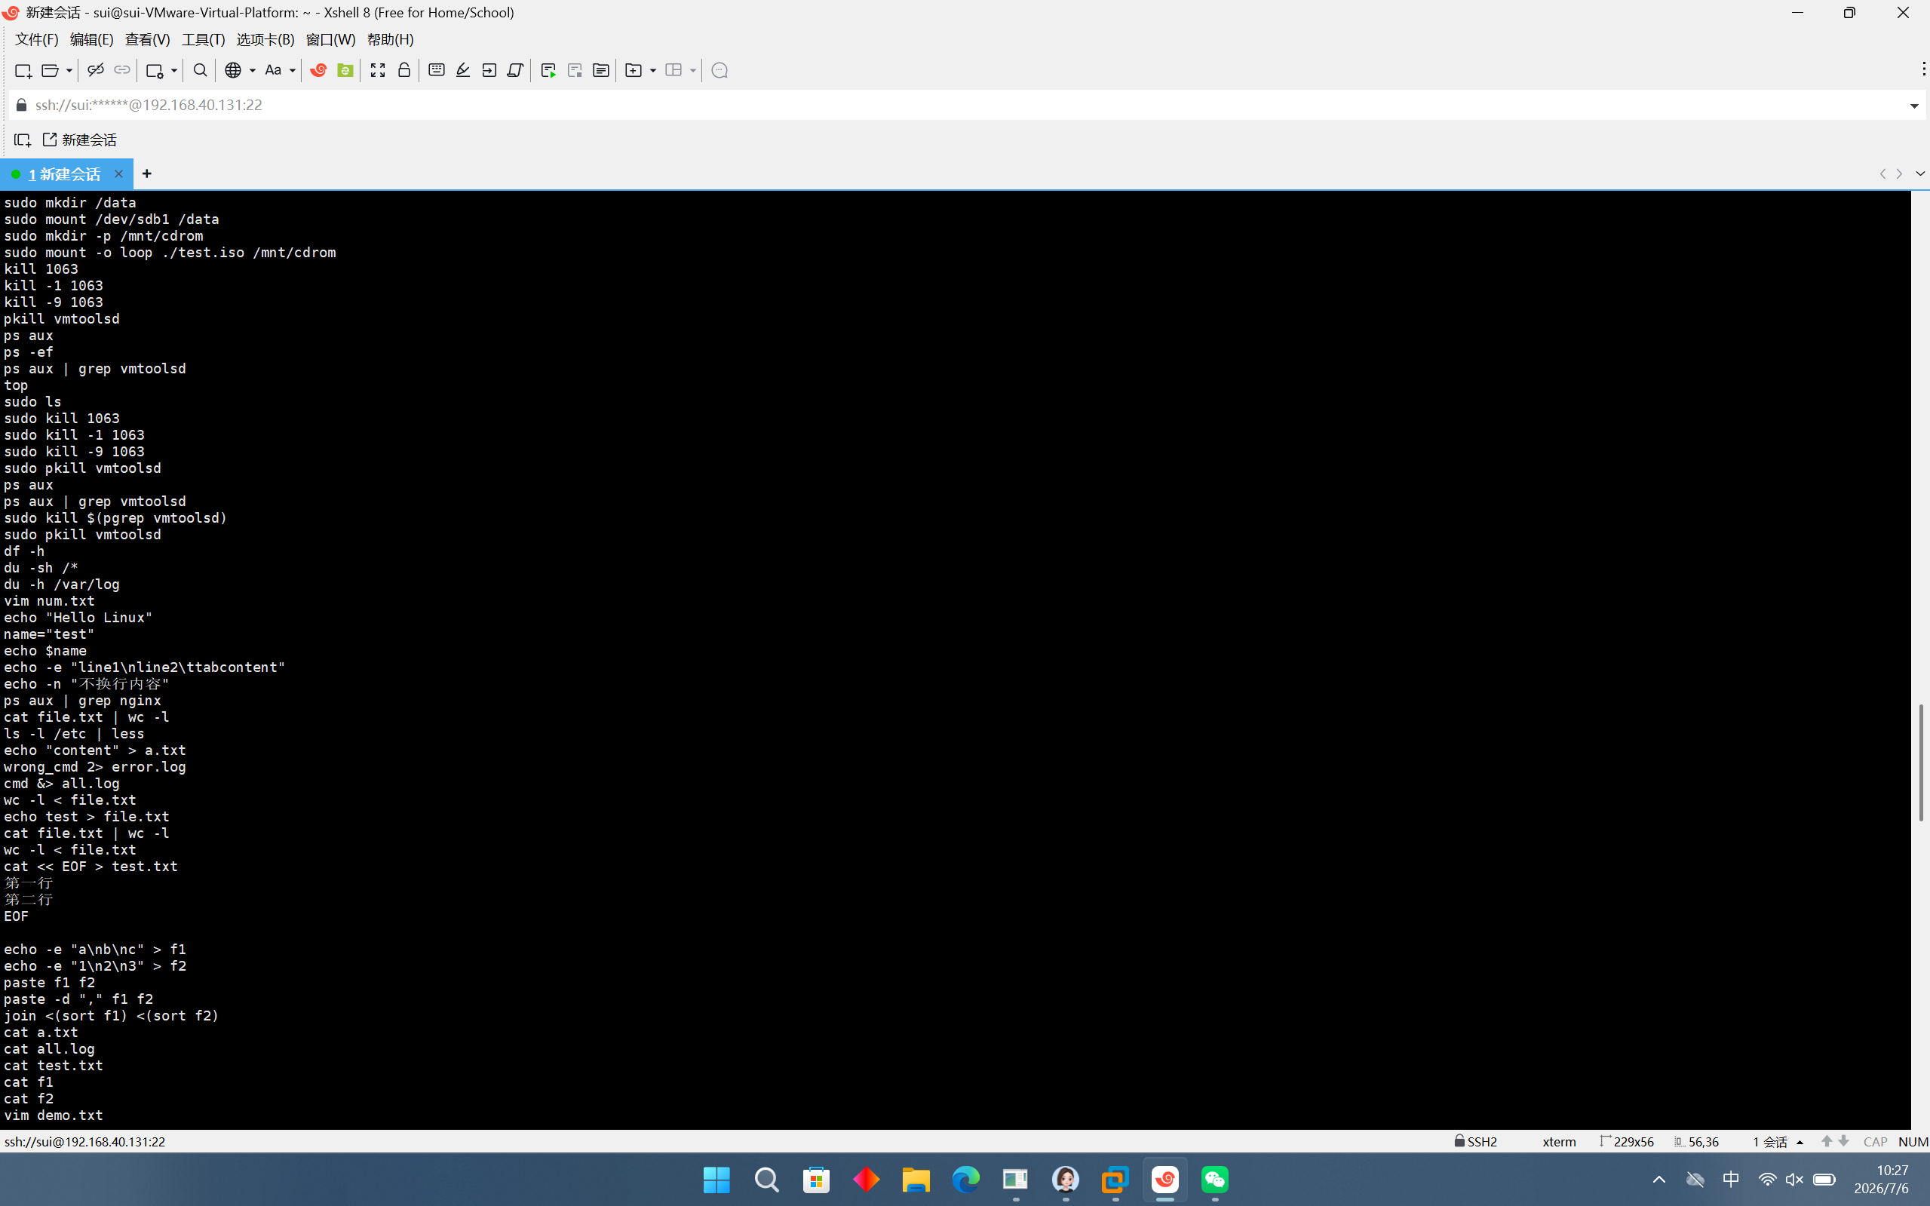Screen dimensions: 1930x1206
Task: Add a new tab with plus button
Action: 147,174
